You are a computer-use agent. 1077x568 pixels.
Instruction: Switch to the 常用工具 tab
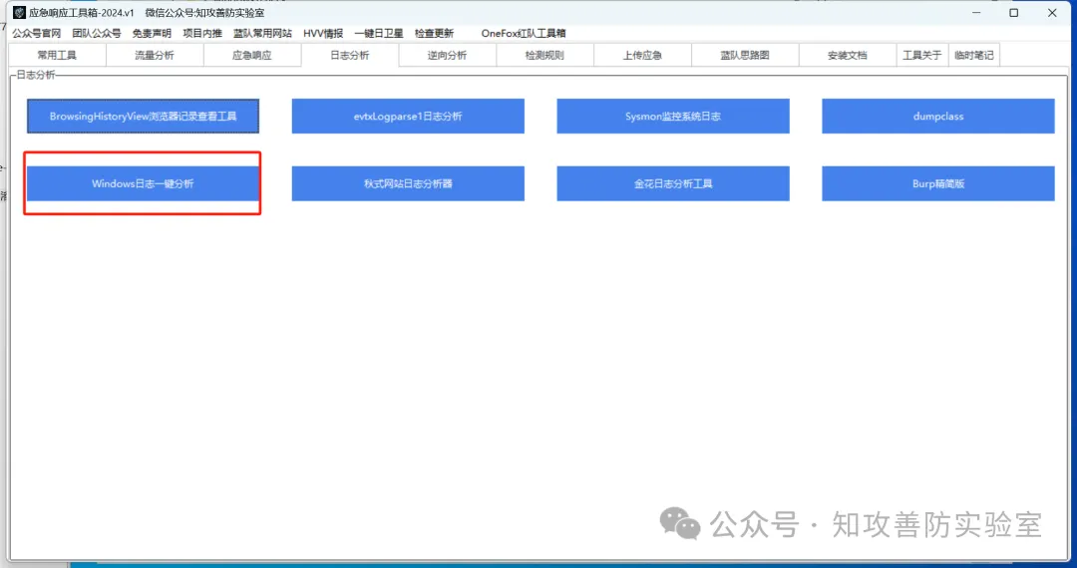[57, 55]
